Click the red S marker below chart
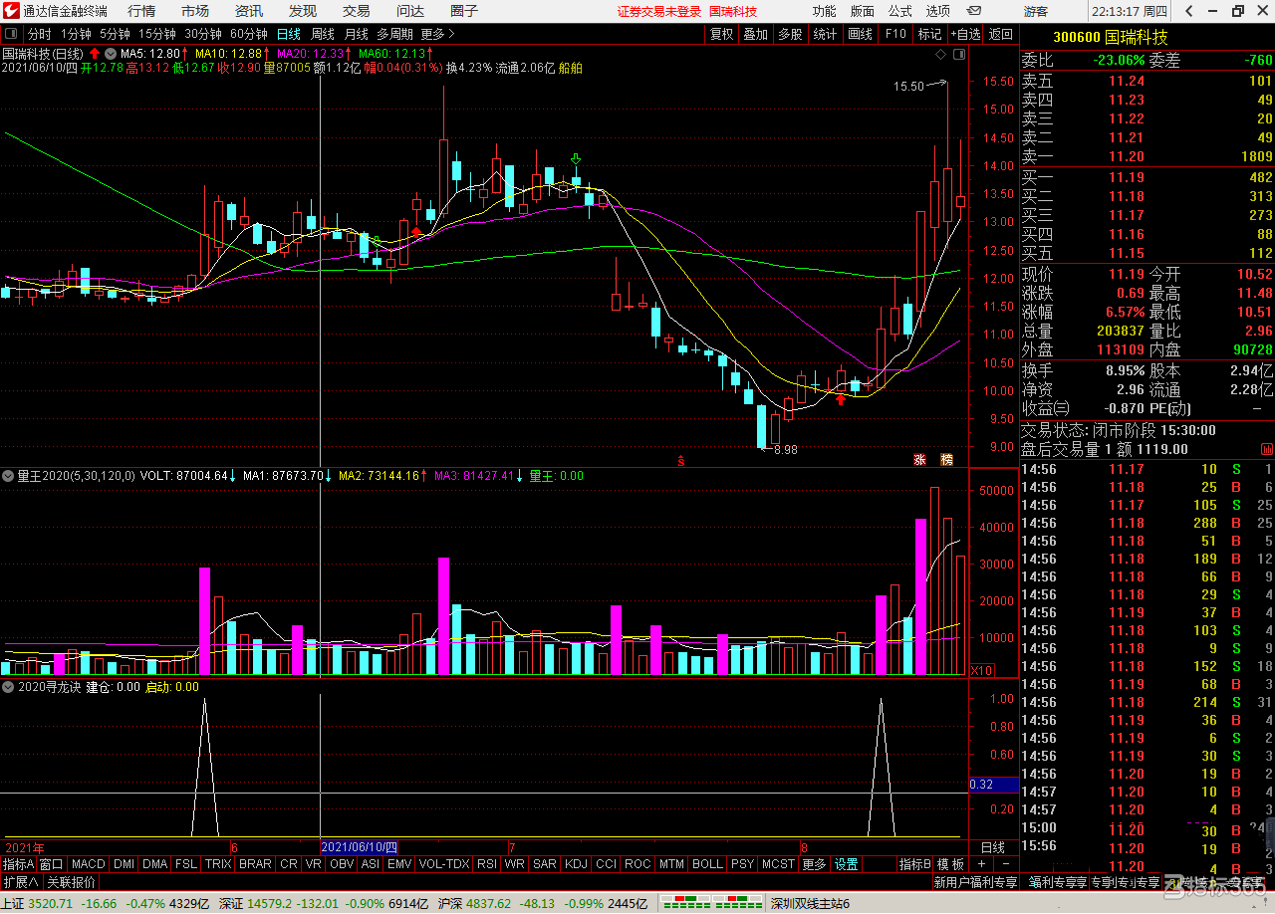1275x914 pixels. point(681,460)
